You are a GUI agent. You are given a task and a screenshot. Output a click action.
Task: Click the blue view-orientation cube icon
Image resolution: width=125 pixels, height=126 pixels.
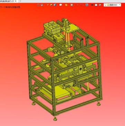click(x=42, y=5)
